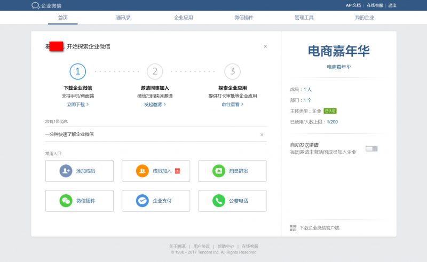Click the 企业支付 entry label
Image resolution: width=427 pixels, height=262 pixels.
pyautogui.click(x=162, y=201)
